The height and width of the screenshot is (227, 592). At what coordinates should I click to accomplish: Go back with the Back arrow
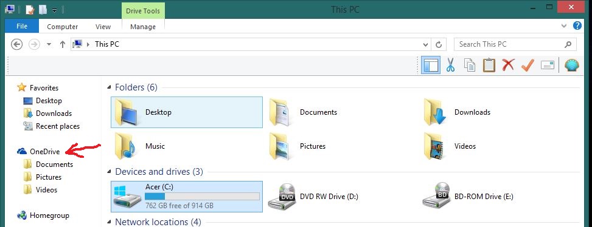coord(17,44)
